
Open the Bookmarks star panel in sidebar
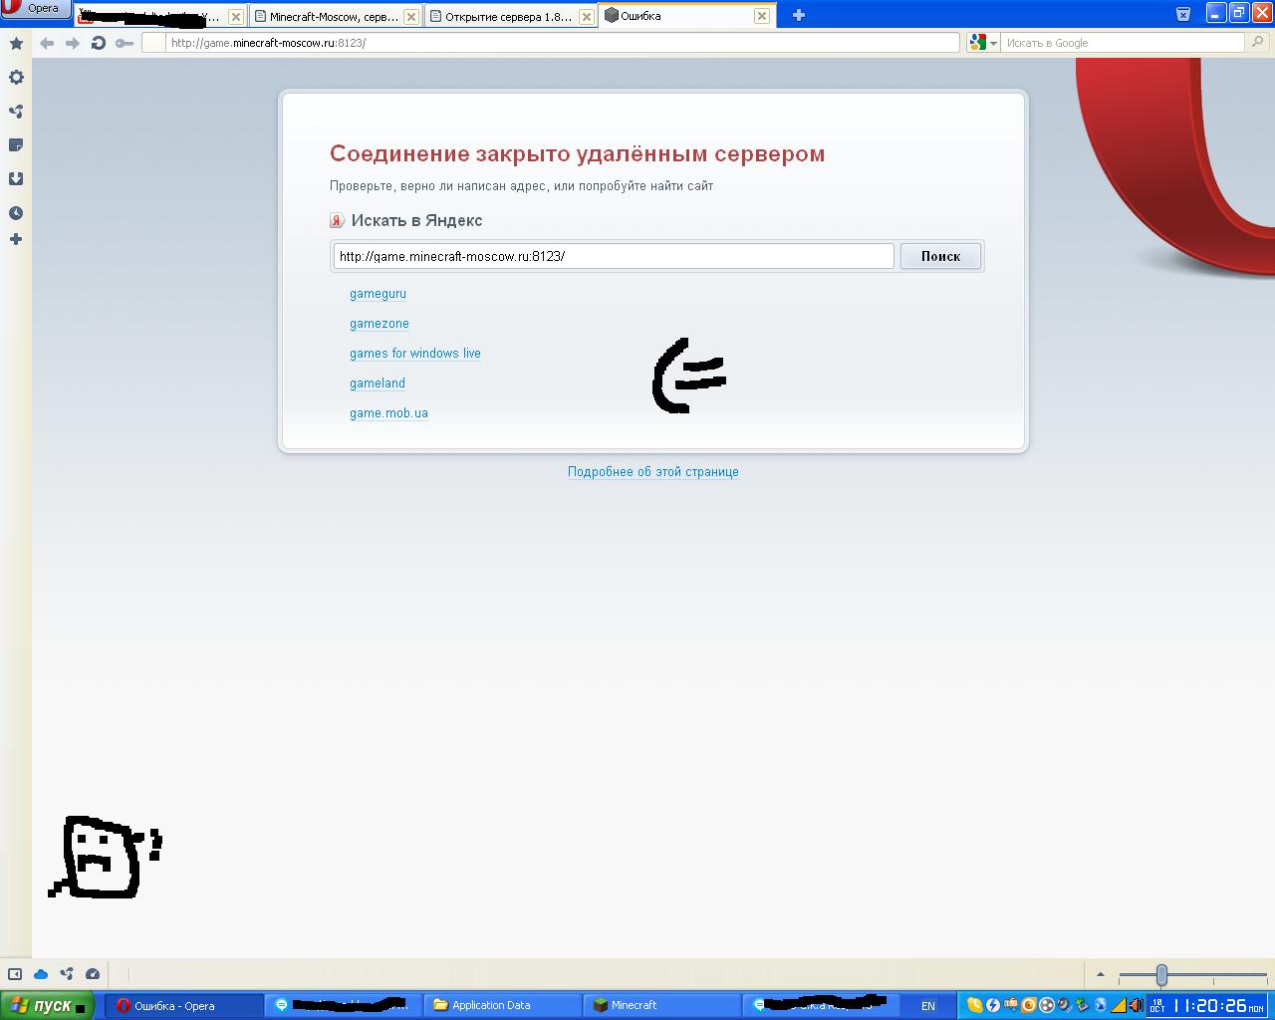16,44
